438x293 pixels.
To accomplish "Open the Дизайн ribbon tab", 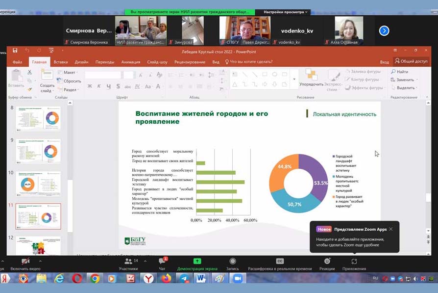I will click(x=81, y=62).
